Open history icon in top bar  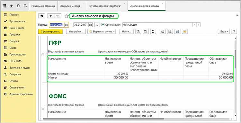[18, 6]
